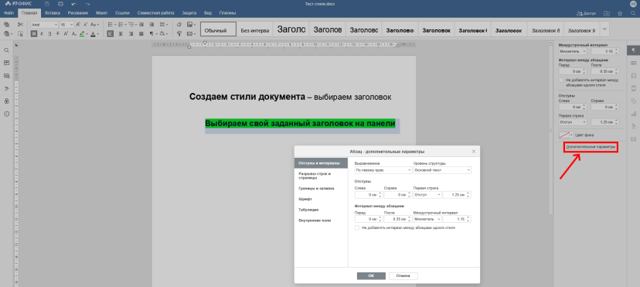640x287 pixels.
Task: Click the copy style paintbrush icon
Action: (x=179, y=33)
